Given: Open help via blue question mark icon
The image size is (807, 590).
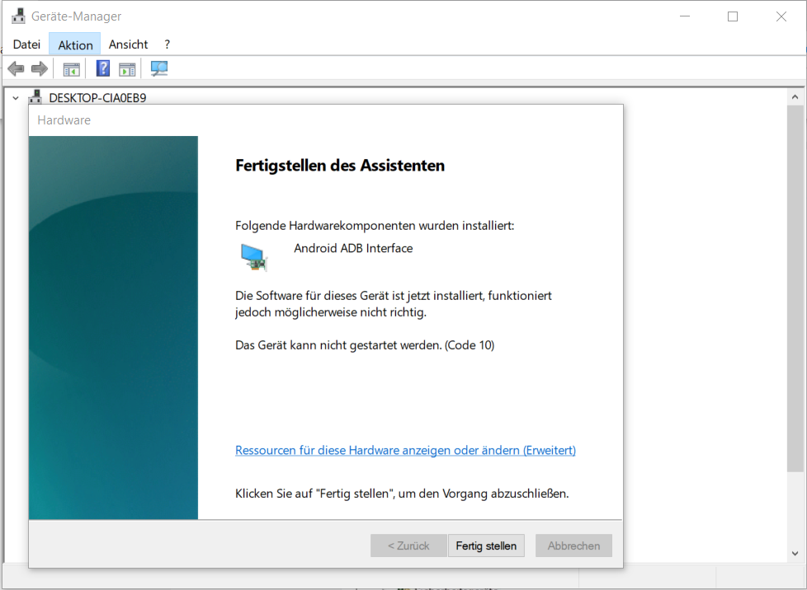Looking at the screenshot, I should tap(103, 68).
